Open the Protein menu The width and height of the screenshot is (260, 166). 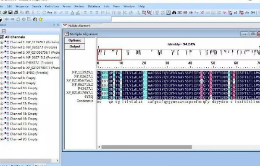(79, 6)
